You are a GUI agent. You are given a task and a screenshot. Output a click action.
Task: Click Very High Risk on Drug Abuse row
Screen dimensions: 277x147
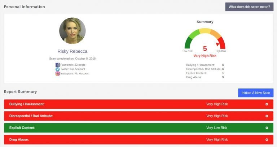217,139
